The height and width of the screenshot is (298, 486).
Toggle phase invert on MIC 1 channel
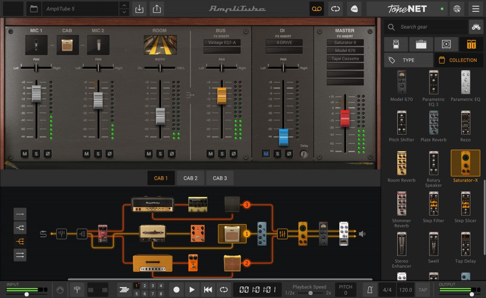[x=47, y=154]
